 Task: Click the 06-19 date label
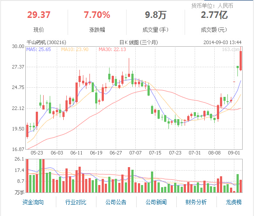point(96,153)
